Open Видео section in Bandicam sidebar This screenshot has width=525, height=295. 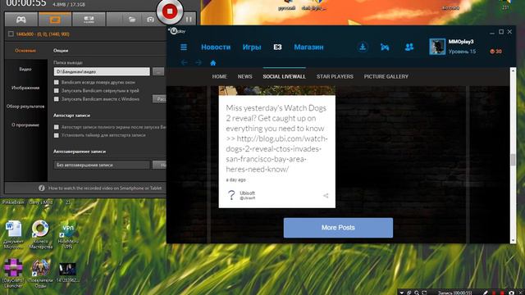click(x=25, y=69)
